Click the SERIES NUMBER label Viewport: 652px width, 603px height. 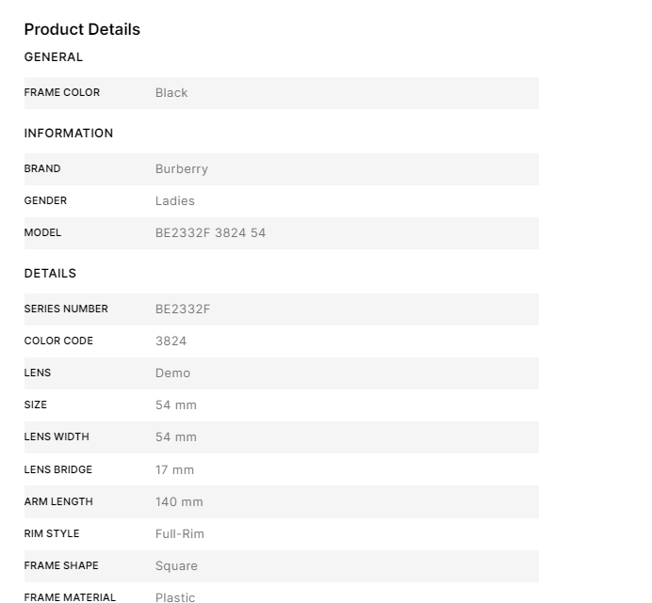[x=66, y=309]
